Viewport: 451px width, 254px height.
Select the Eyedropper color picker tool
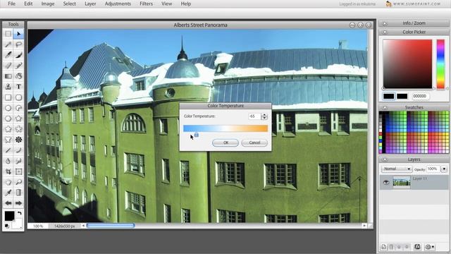pyautogui.click(x=8, y=193)
